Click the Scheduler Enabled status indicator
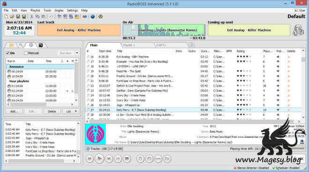Viewport: 309px width, 172px height. tap(286, 168)
